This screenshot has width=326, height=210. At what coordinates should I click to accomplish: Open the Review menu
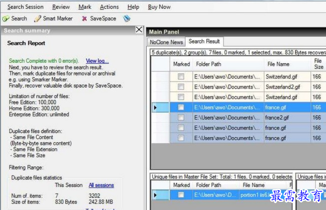click(61, 7)
